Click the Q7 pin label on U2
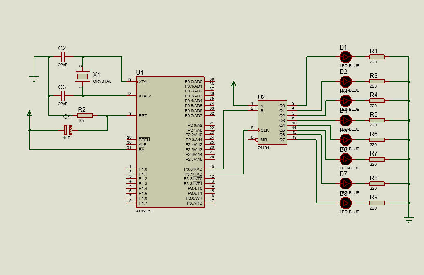This screenshot has width=424, height=275. tap(282, 140)
